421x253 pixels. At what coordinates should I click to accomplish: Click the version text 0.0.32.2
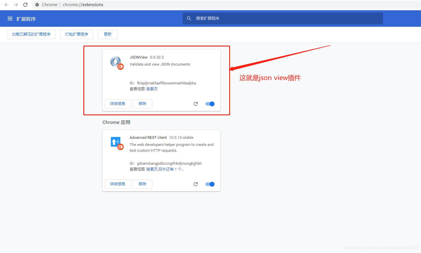(x=157, y=57)
